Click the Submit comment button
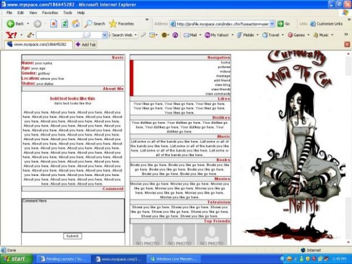 [72, 236]
